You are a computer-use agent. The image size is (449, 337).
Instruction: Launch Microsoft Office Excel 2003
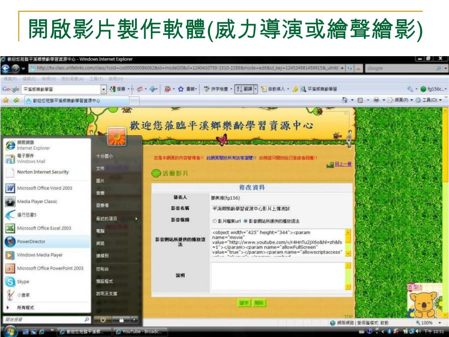point(47,228)
